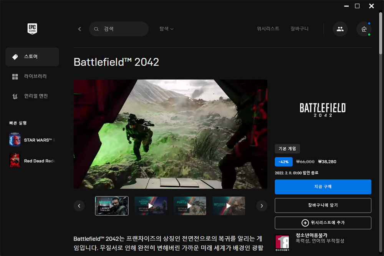Click the ₩38,280 sale price
This screenshot has height=256, width=384.
tap(327, 161)
